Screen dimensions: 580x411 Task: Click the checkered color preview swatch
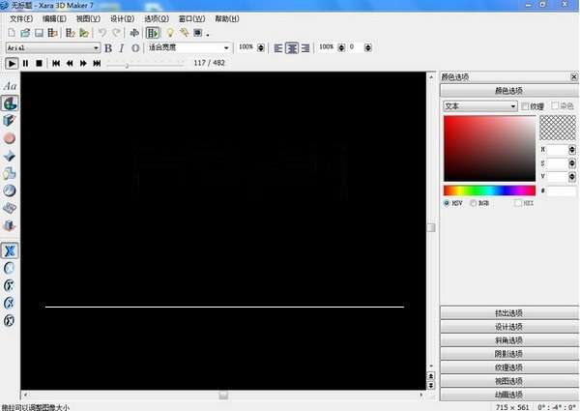point(558,128)
